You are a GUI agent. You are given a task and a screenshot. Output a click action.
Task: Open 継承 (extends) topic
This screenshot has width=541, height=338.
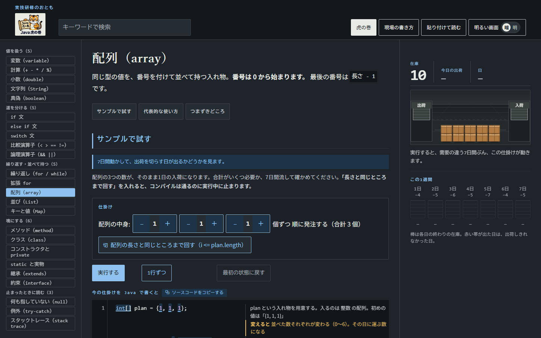(41, 273)
